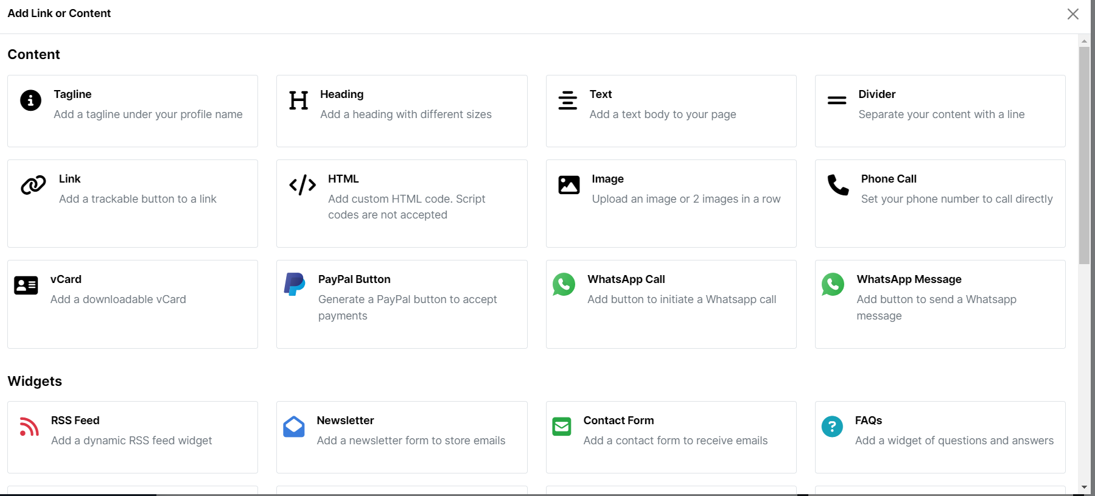Select the Phone Call handset icon

point(838,184)
